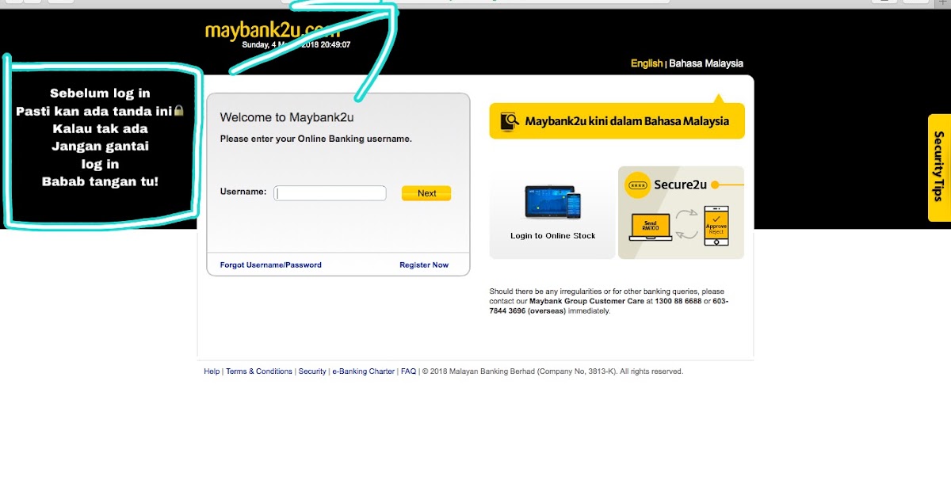
Task: Switch language to Bahasa Malaysia
Action: click(x=706, y=63)
